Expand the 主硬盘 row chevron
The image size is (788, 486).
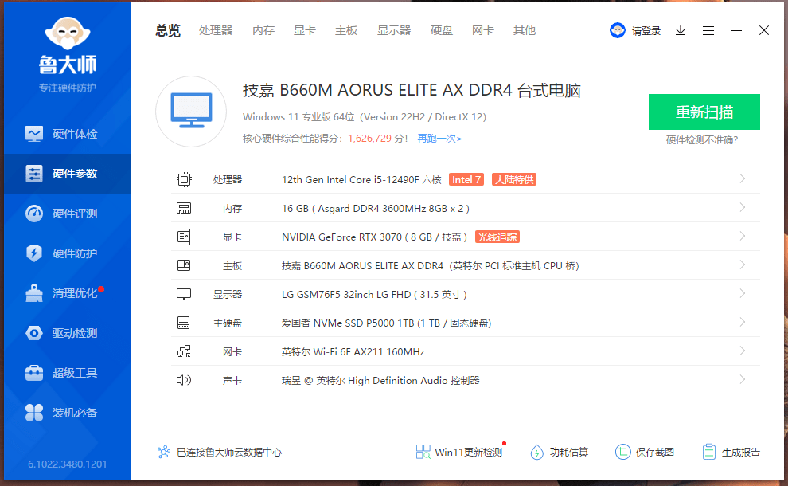[x=742, y=323]
